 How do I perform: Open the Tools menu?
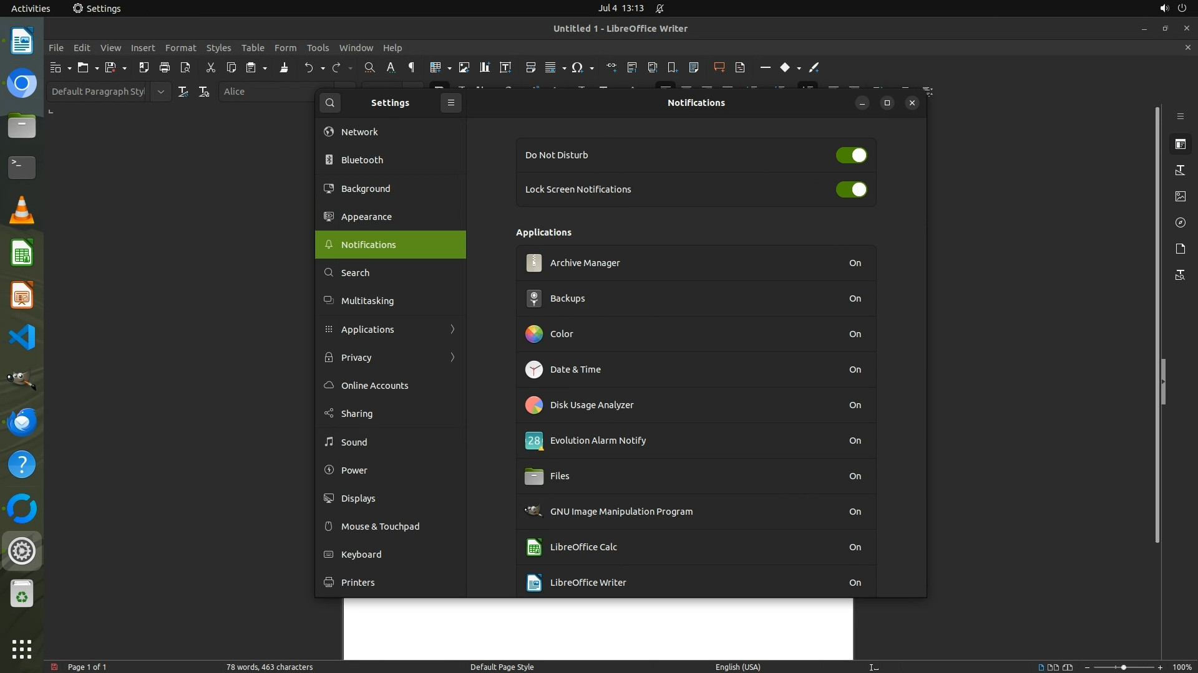[318, 48]
